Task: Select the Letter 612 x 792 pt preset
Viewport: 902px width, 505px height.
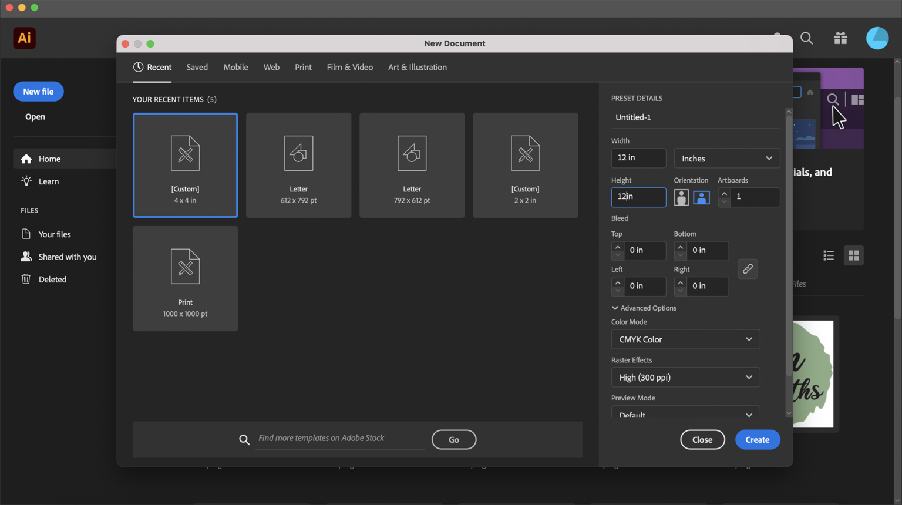Action: pyautogui.click(x=298, y=165)
